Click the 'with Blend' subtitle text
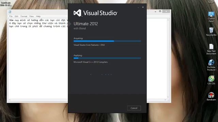The image size is (218, 122). 79,28
